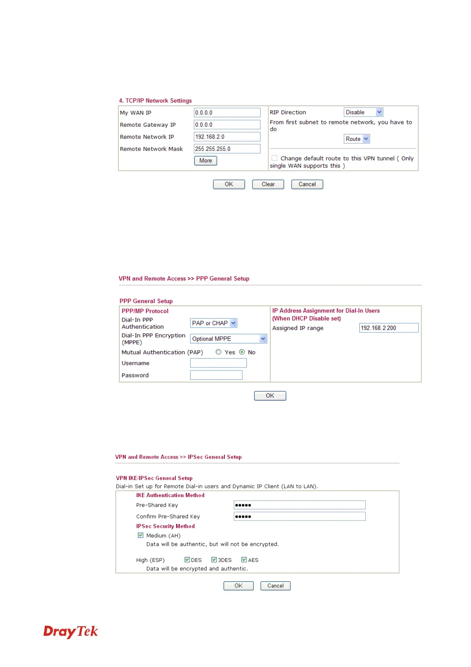Screen dimensions: 471x667
Task: Cancel the IPSec General Setup
Action: coord(275,586)
